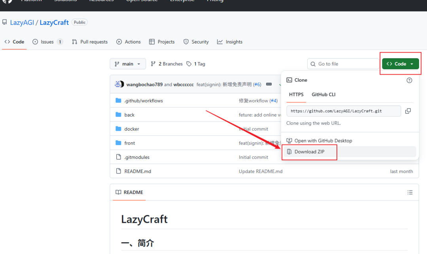This screenshot has height=254, width=427.
Task: Copy the clone URL to clipboard
Action: click(408, 111)
